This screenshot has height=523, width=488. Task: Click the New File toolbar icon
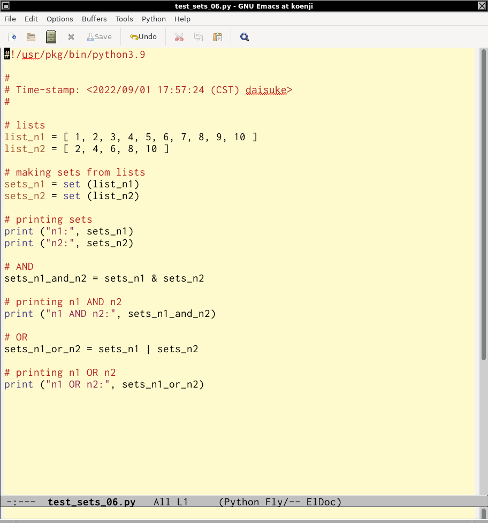click(x=12, y=37)
